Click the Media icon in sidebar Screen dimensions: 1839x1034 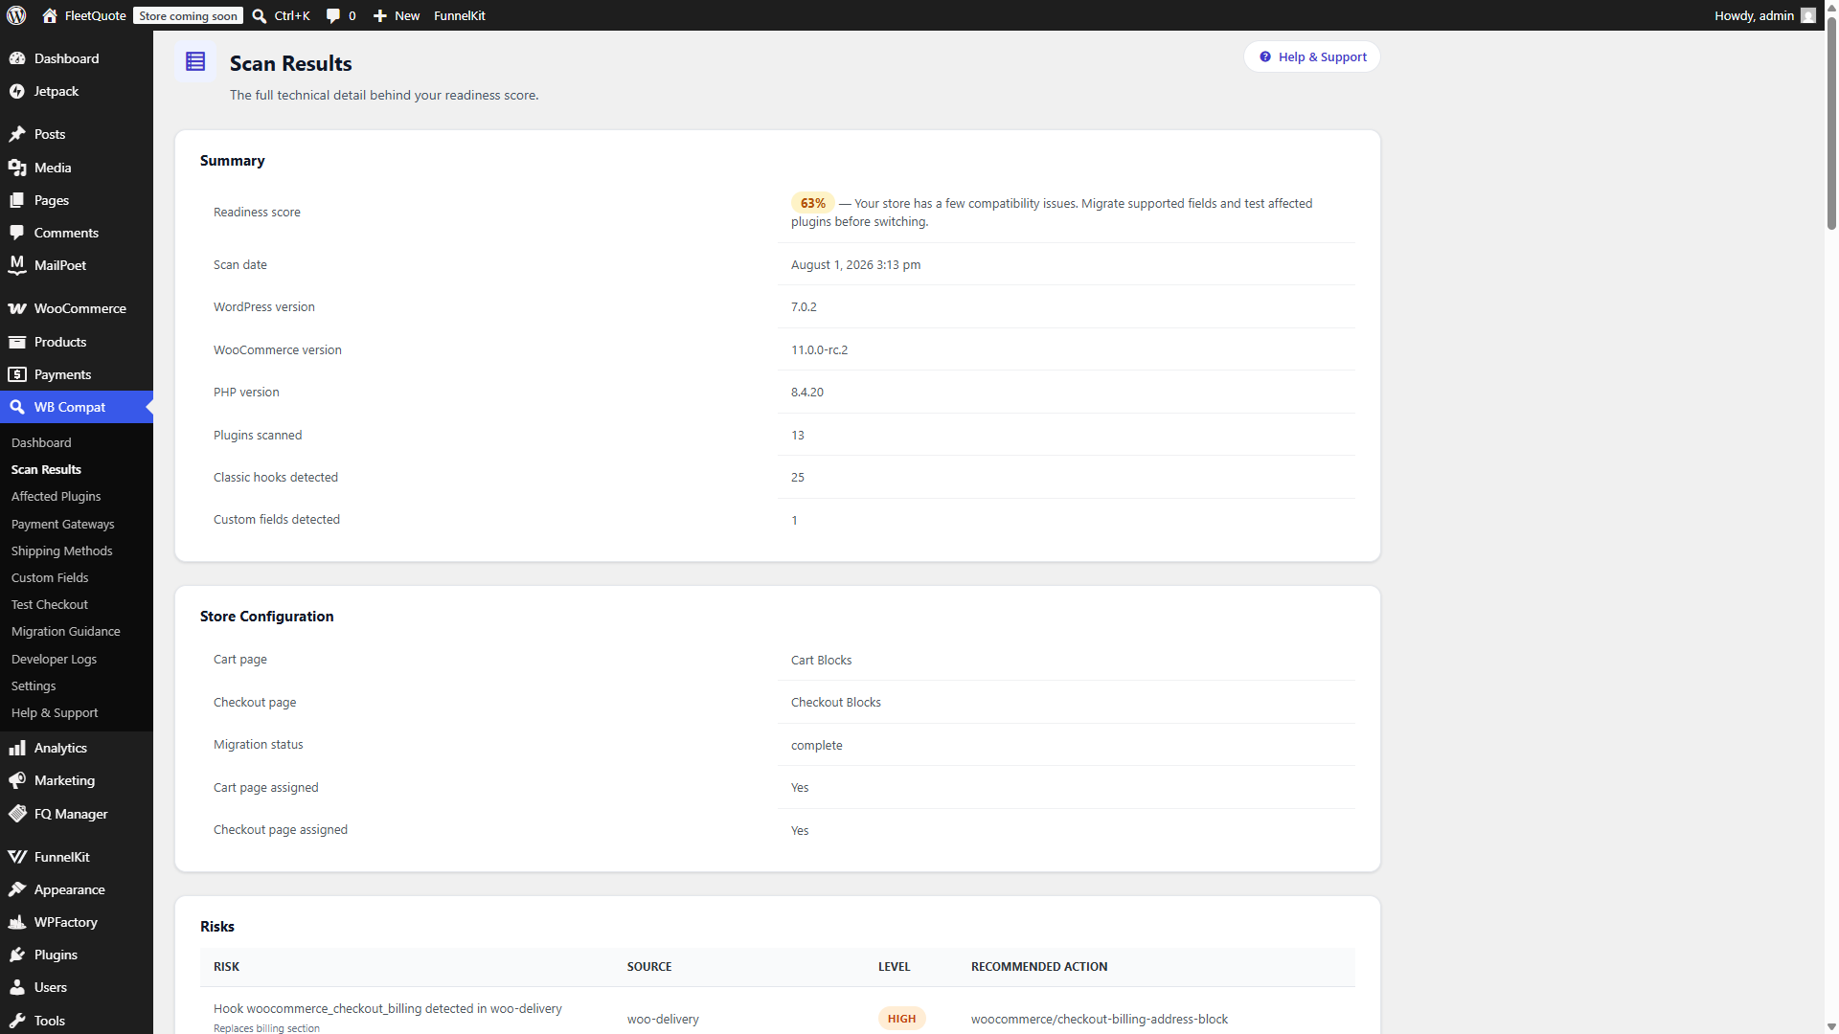click(x=17, y=168)
